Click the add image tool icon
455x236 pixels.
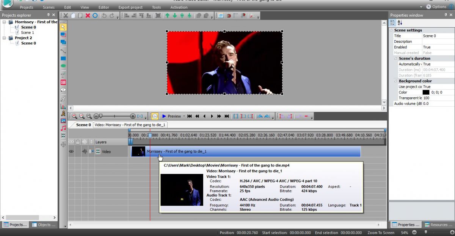[63, 121]
